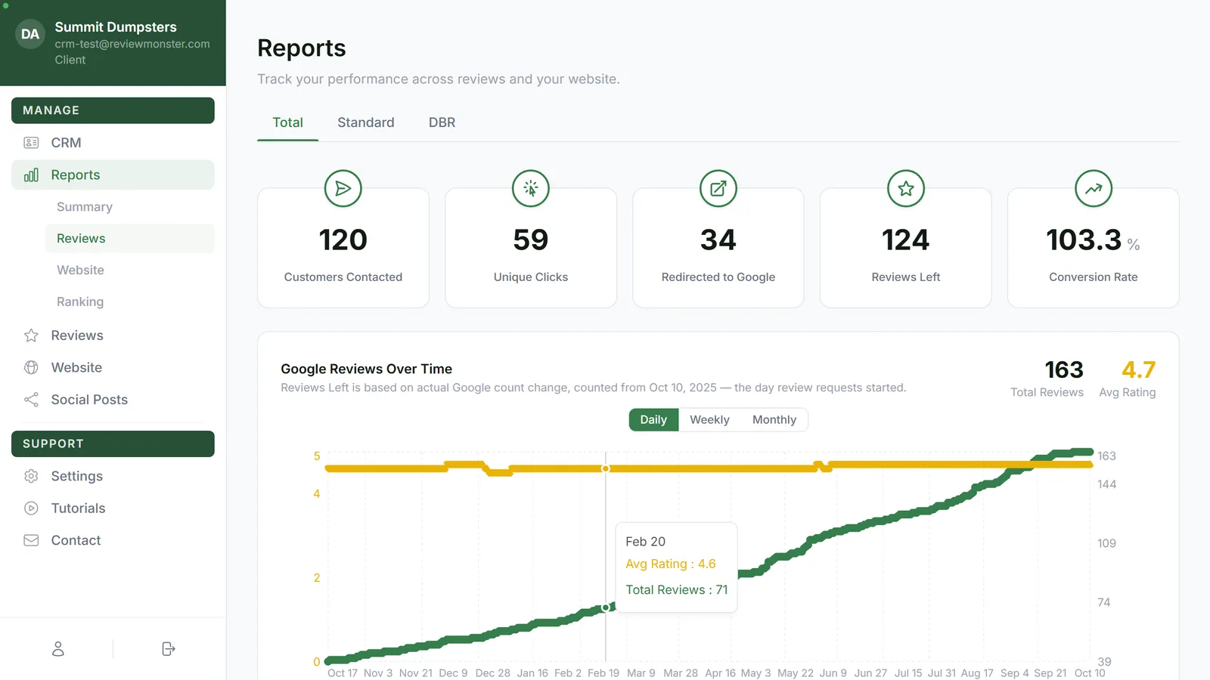Click the Unique Clicks cursor icon

pyautogui.click(x=531, y=188)
